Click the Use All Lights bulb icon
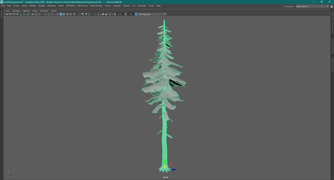Image resolution: width=334 pixels, height=180 pixels. 74,14
